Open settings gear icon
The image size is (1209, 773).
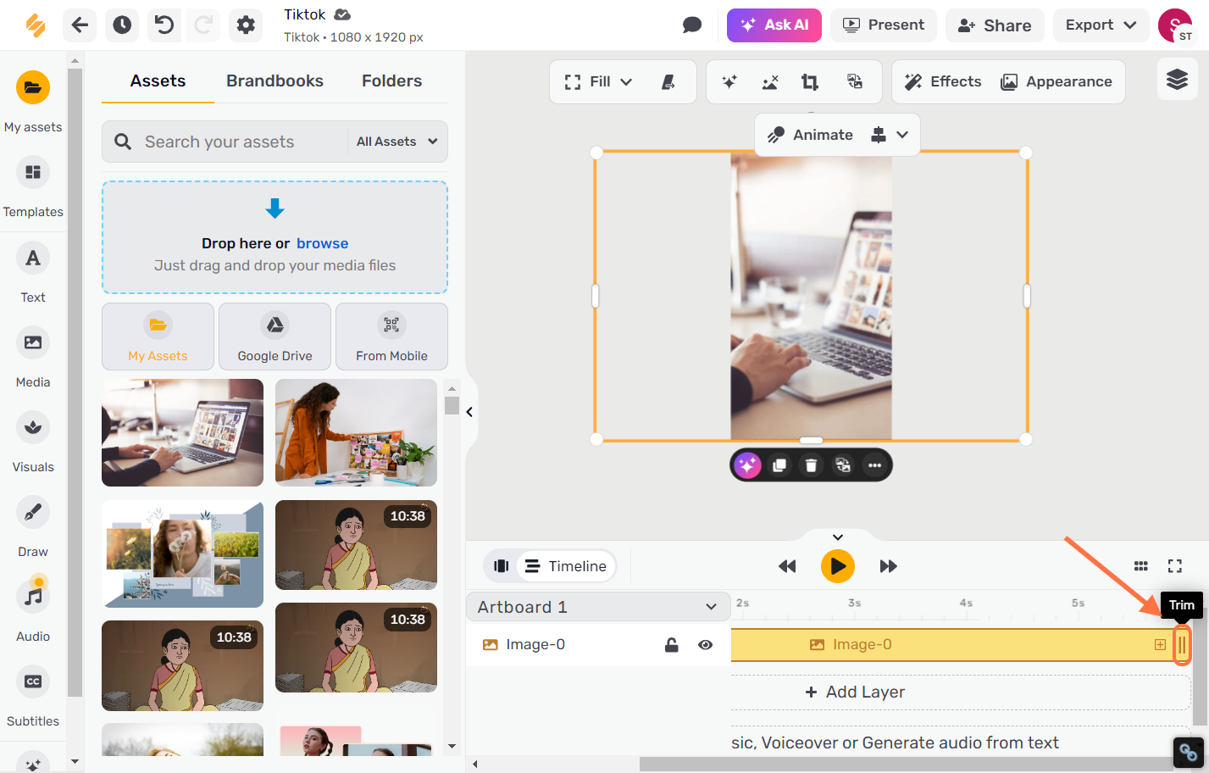pos(246,25)
